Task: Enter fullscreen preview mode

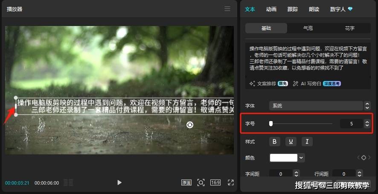Action: pos(231,182)
